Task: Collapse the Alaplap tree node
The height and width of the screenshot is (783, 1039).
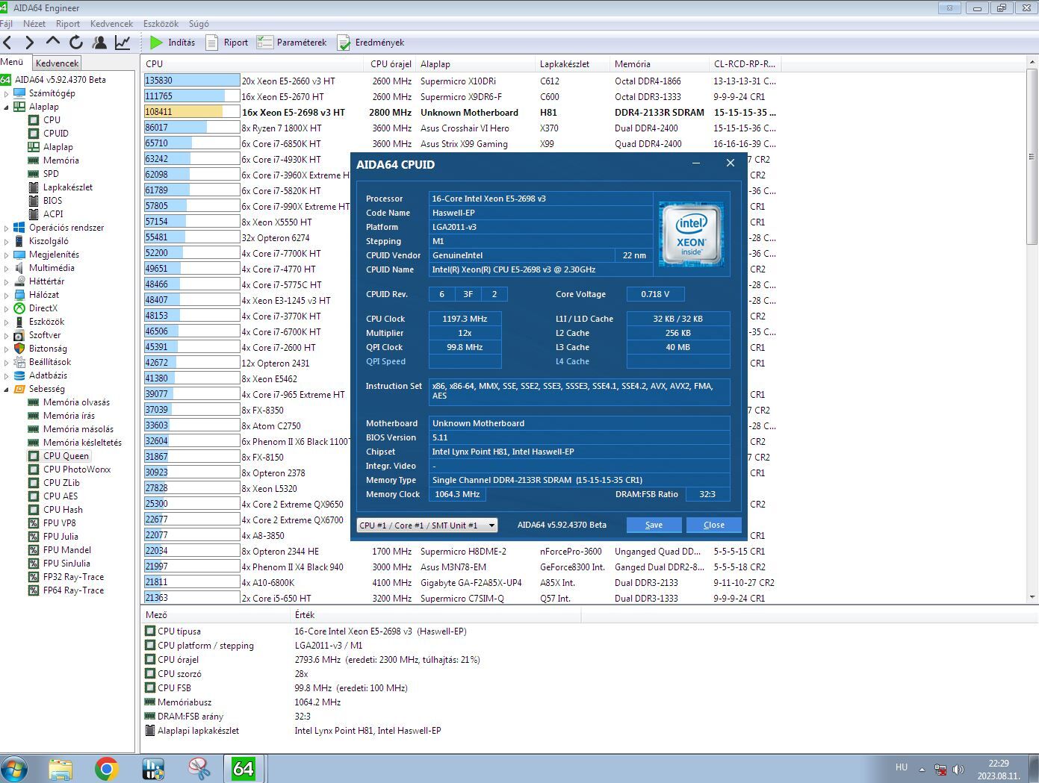Action: tap(6, 107)
